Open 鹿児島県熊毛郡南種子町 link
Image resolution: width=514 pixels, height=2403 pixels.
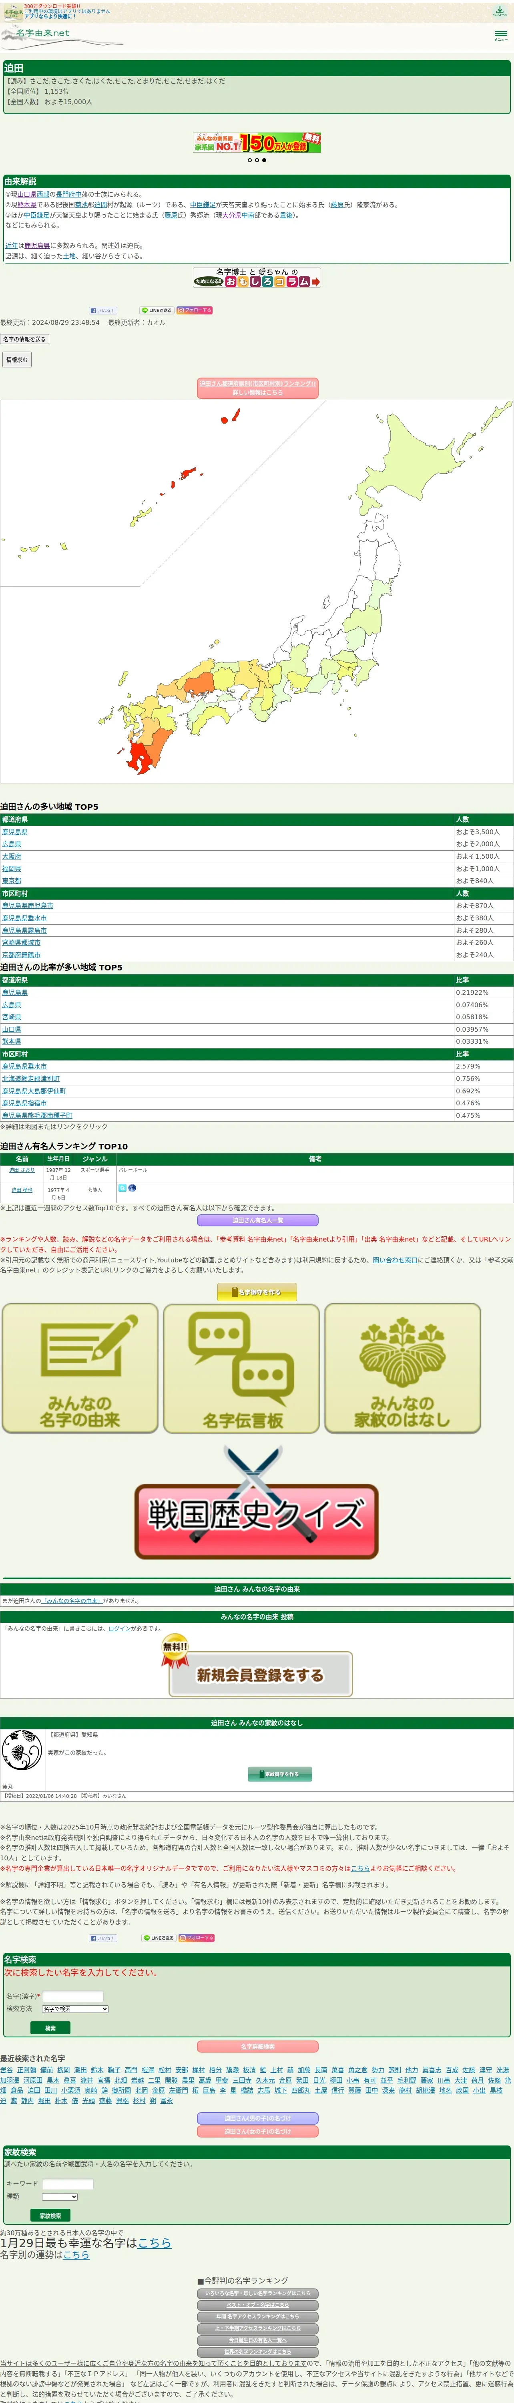37,1116
